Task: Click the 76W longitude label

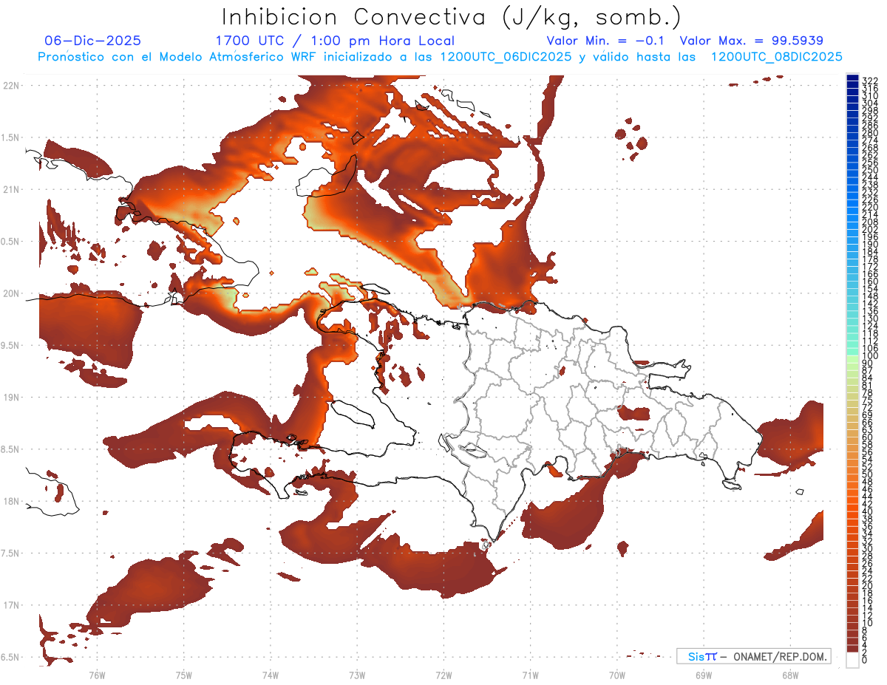Action: [97, 675]
